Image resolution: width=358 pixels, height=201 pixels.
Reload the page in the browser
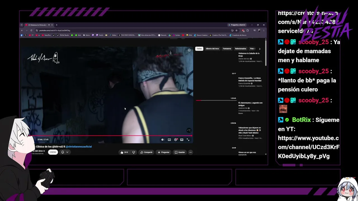pos(31,30)
